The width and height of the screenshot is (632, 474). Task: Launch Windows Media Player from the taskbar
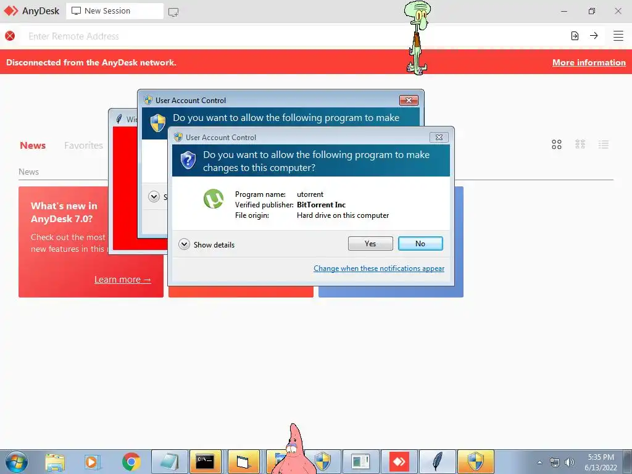(x=93, y=462)
